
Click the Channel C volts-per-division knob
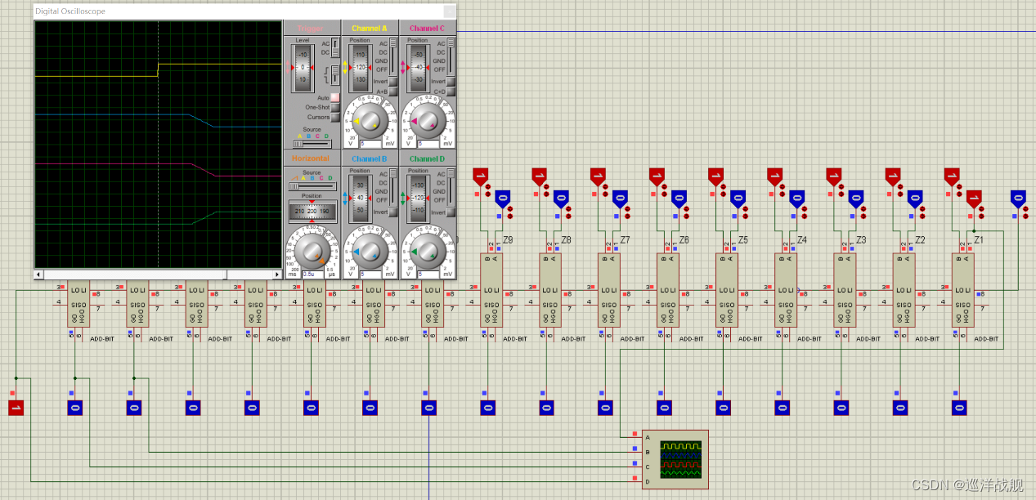tap(427, 121)
